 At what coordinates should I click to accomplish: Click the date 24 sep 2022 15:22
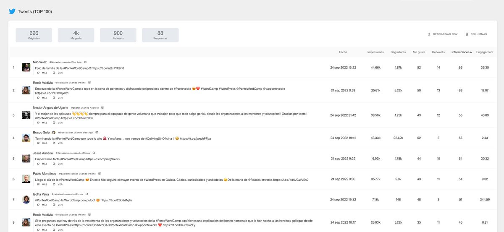(x=343, y=67)
